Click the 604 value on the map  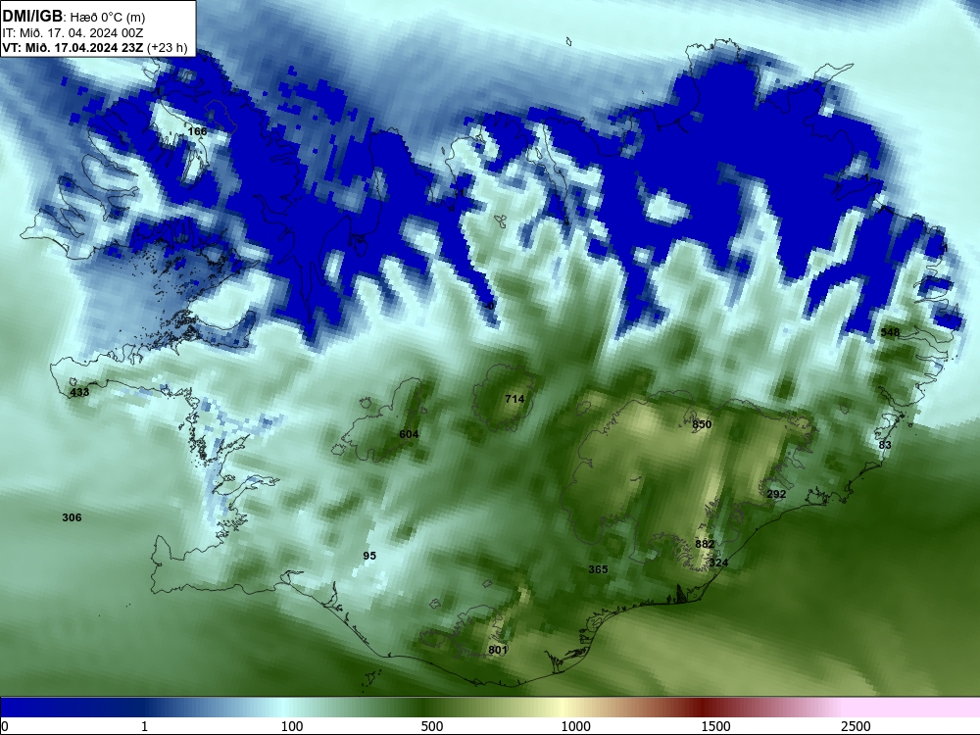pos(409,434)
